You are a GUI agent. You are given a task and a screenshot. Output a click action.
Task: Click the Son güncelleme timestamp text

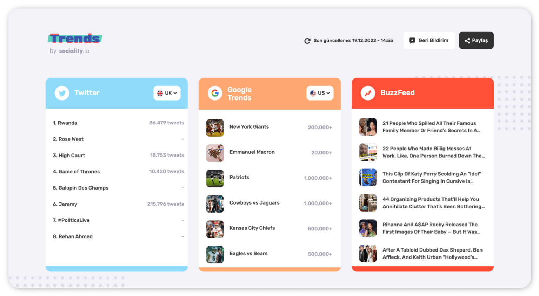click(353, 41)
